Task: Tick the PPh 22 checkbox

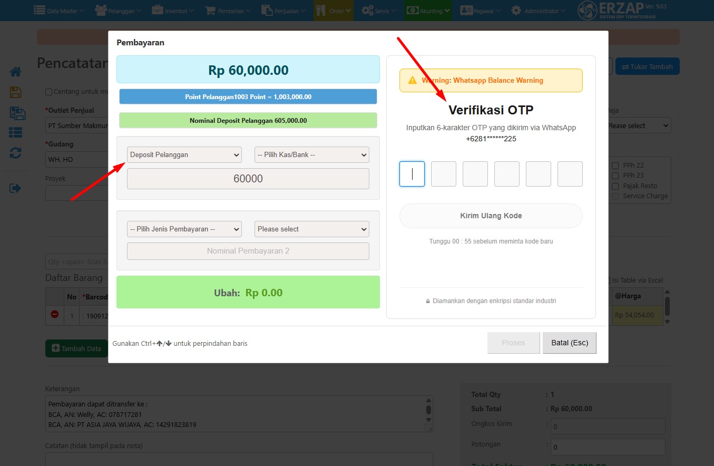Action: pyautogui.click(x=615, y=166)
